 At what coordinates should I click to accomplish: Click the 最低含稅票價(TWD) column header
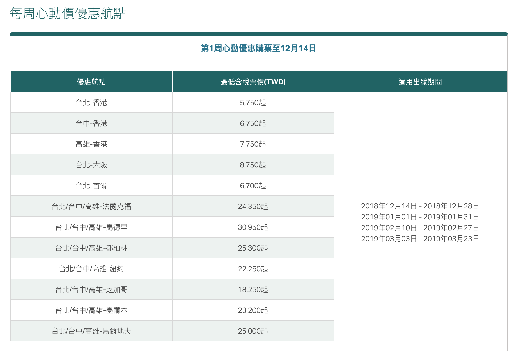(x=253, y=82)
